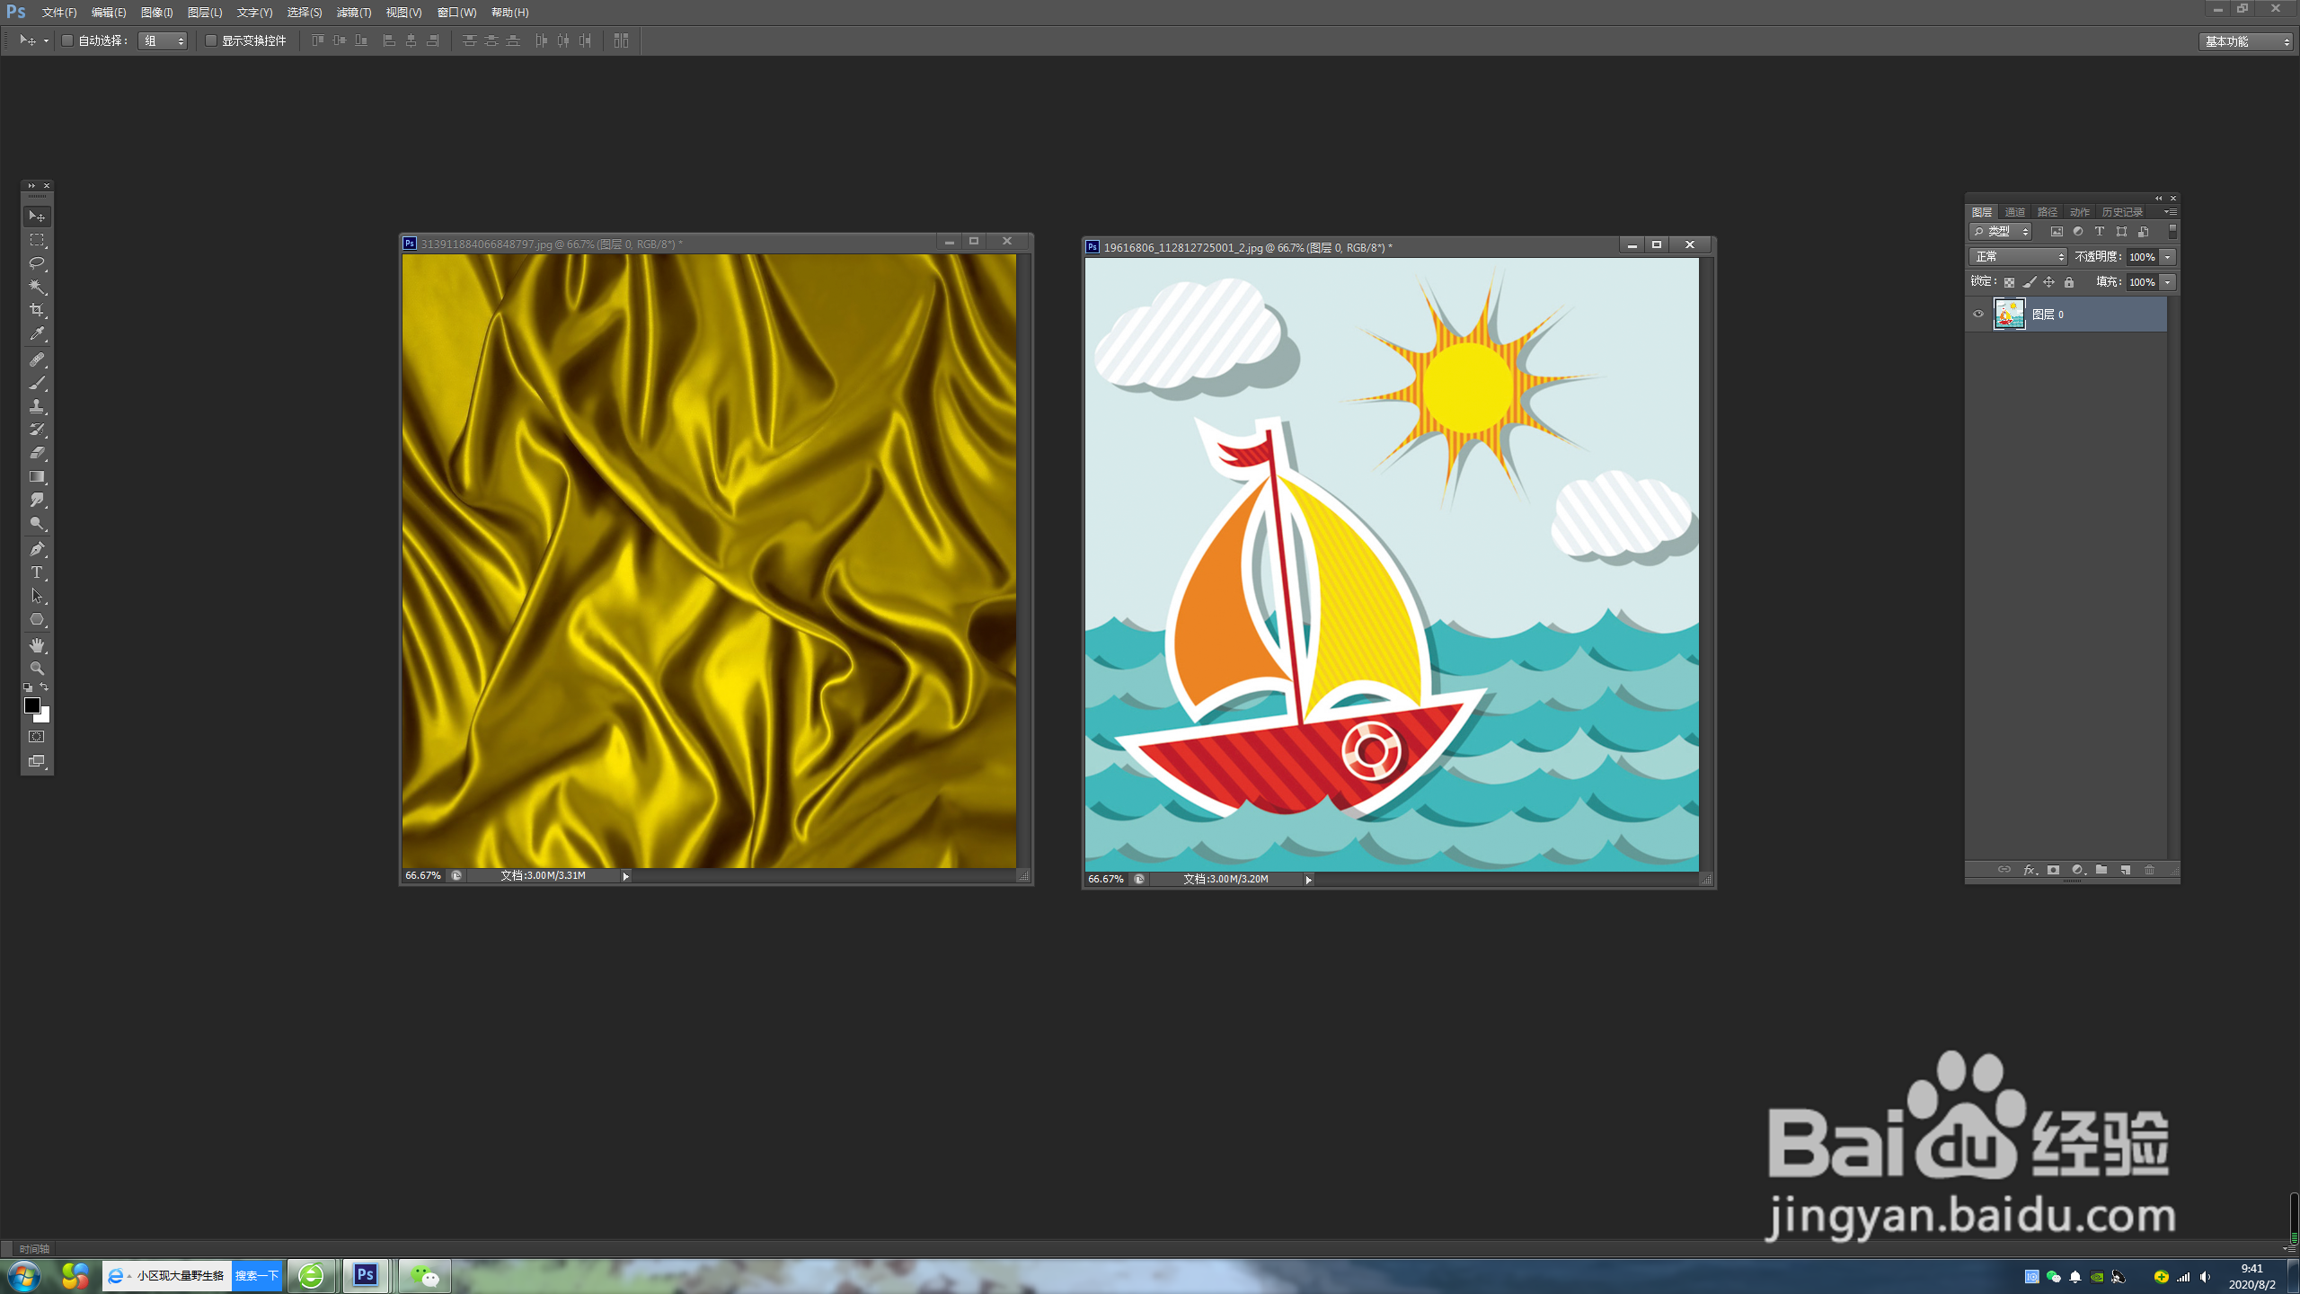Choose the Lasso tool
This screenshot has width=2300, height=1294.
coord(37,263)
